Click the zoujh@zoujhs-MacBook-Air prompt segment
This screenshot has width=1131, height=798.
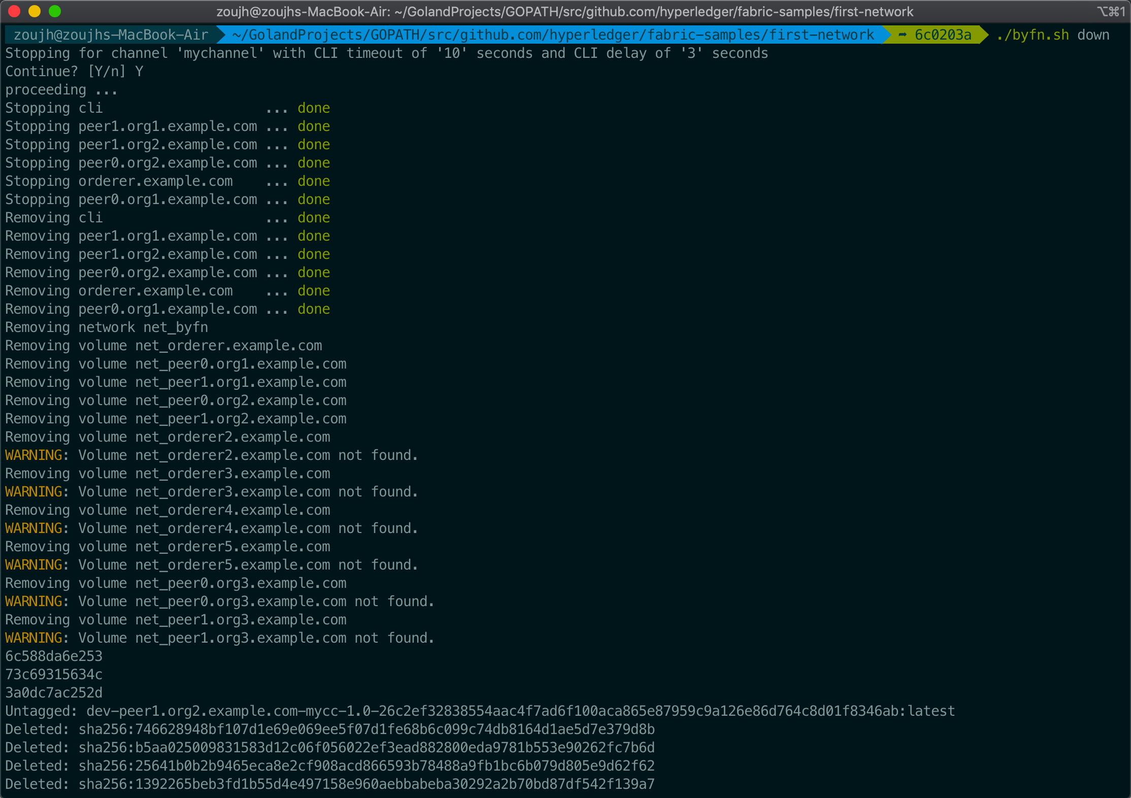(111, 35)
